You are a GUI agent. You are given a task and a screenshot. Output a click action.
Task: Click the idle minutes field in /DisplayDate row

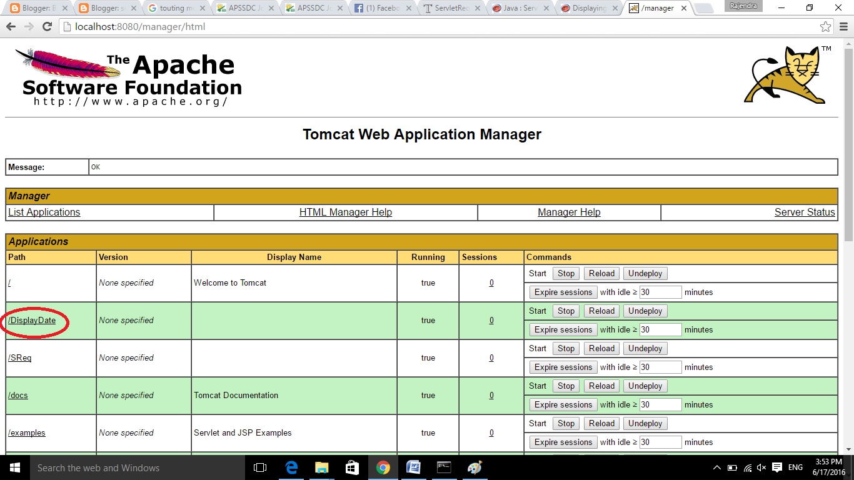660,330
